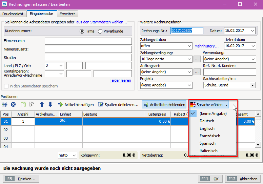Move position down with the down arrow
The image size is (263, 184).
click(50, 105)
